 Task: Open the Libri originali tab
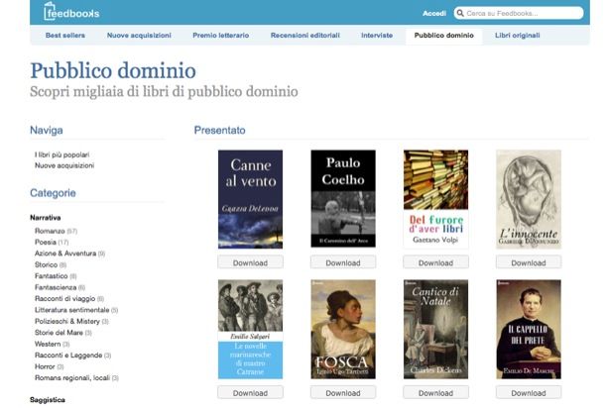(518, 35)
